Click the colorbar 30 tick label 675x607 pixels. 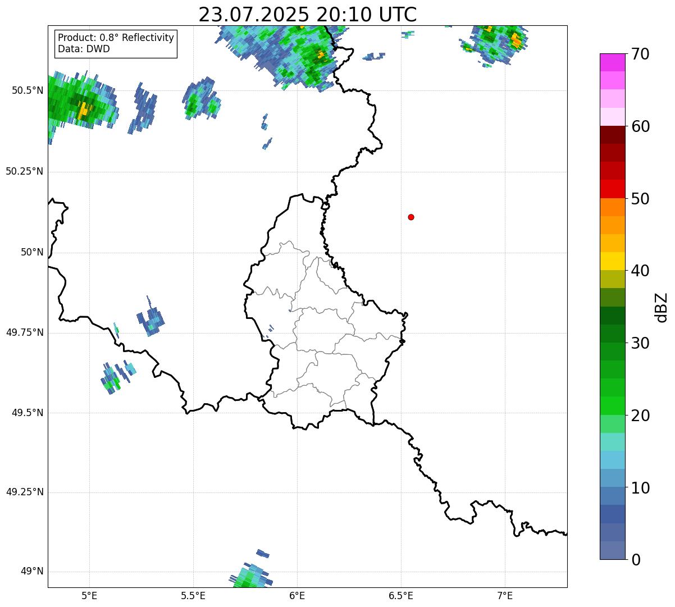pyautogui.click(x=640, y=343)
